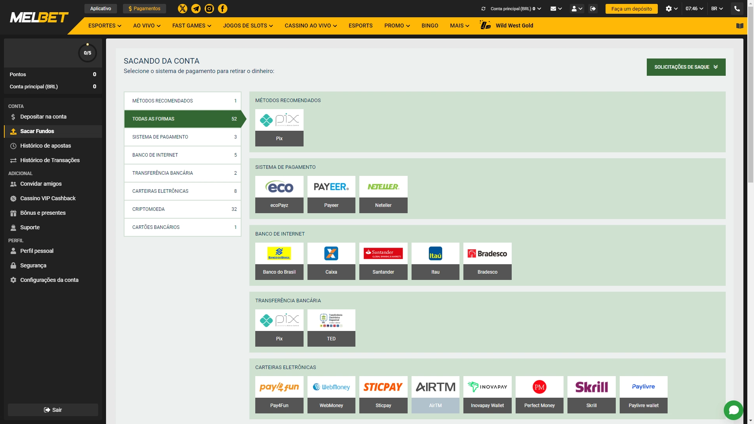
Task: Expand the Mais menu
Action: pyautogui.click(x=459, y=26)
